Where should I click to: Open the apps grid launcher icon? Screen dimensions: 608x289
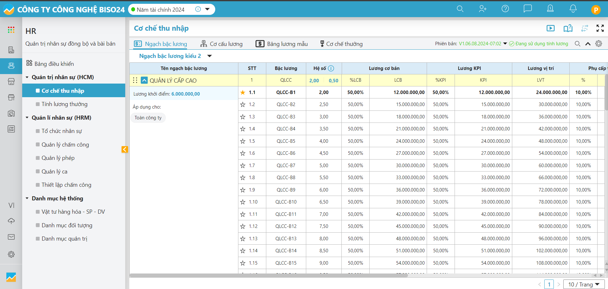(x=11, y=30)
